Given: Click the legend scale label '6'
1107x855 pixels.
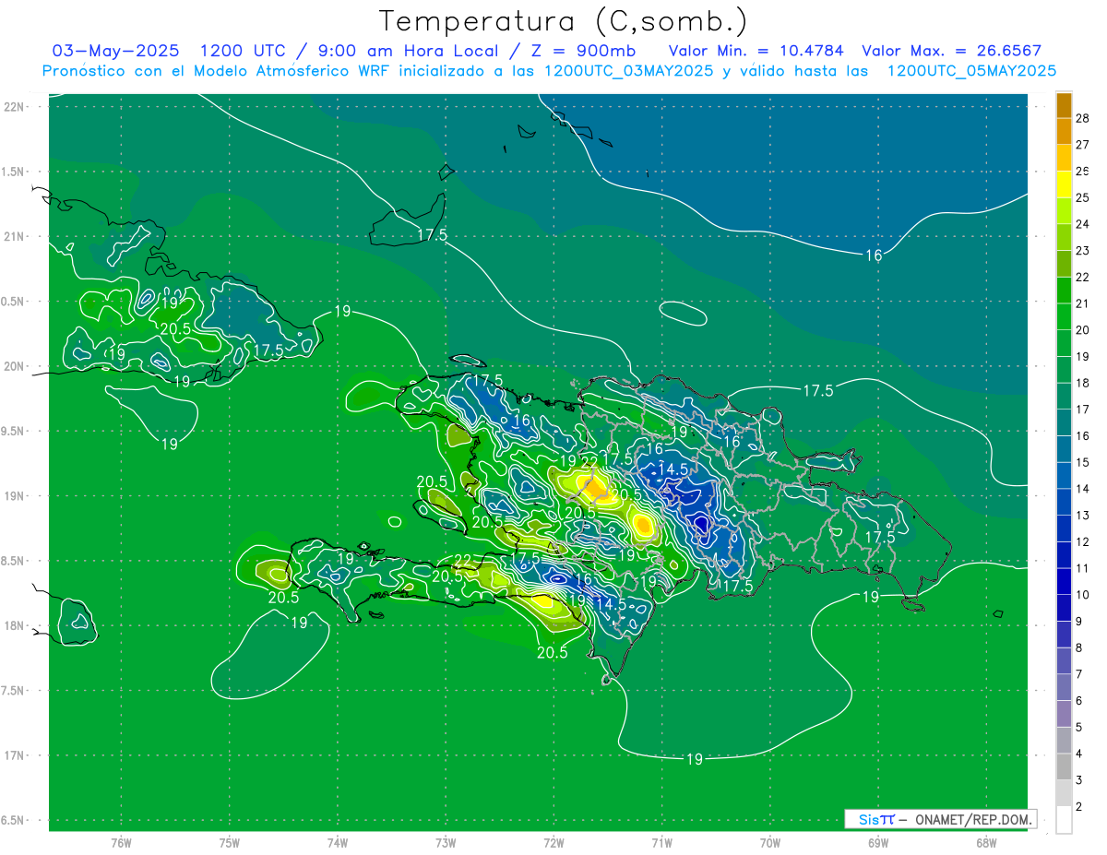Looking at the screenshot, I should point(1079,701).
